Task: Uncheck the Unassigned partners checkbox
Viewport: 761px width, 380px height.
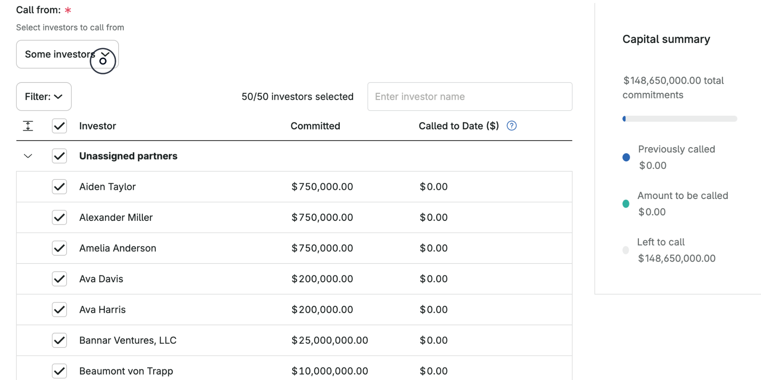Action: (x=59, y=156)
